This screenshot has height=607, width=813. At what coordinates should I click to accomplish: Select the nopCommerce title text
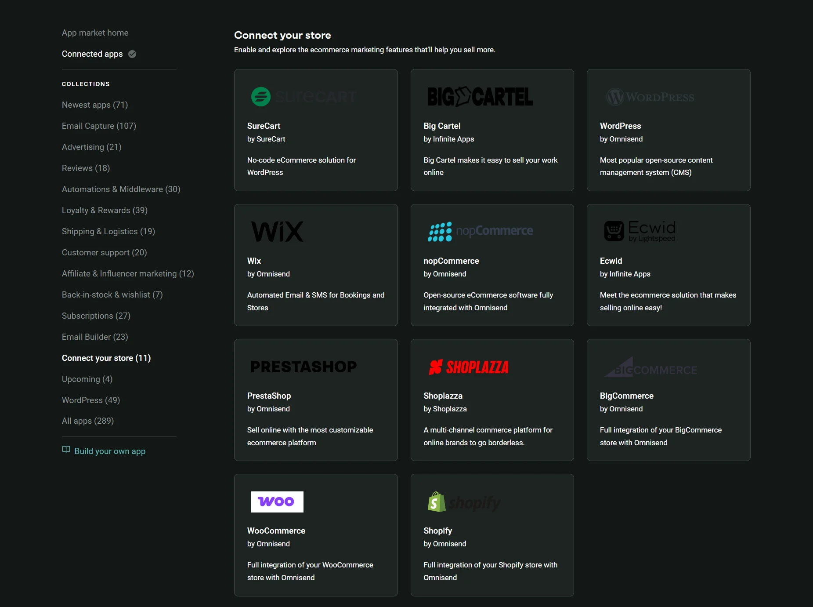tap(451, 261)
